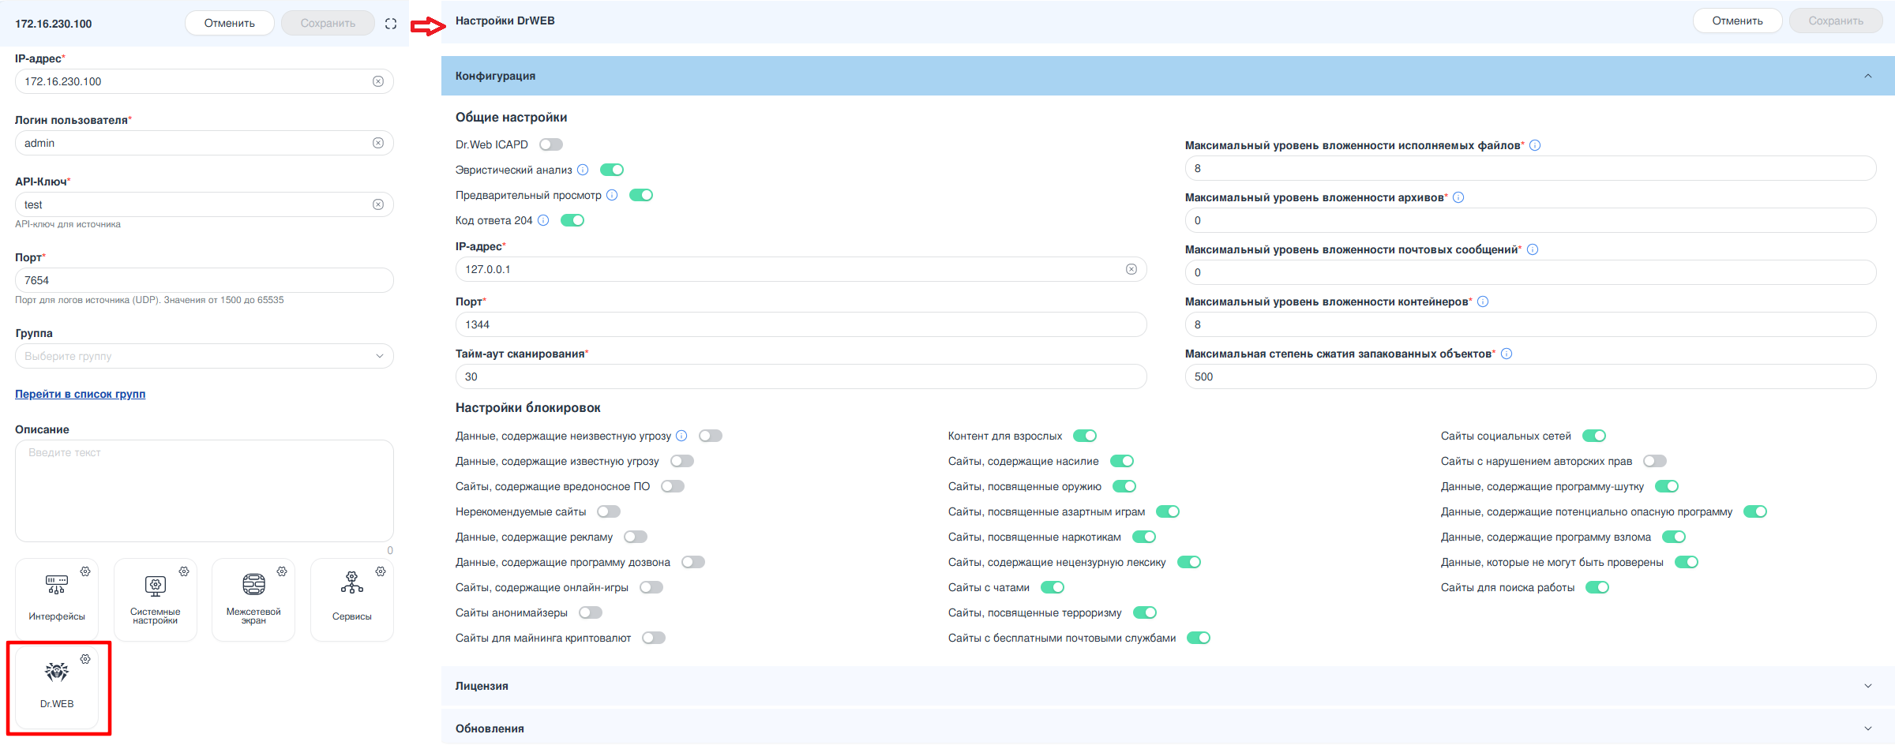The height and width of the screenshot is (749, 1895).
Task: Click the fullscreen expand icon beside the left Сохранить button
Action: (x=391, y=24)
